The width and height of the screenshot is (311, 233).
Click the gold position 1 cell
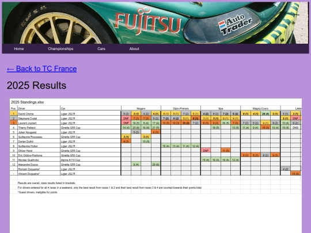tap(14, 114)
